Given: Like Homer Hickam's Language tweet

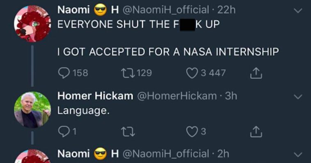Looking at the screenshot, I should 192,132.
